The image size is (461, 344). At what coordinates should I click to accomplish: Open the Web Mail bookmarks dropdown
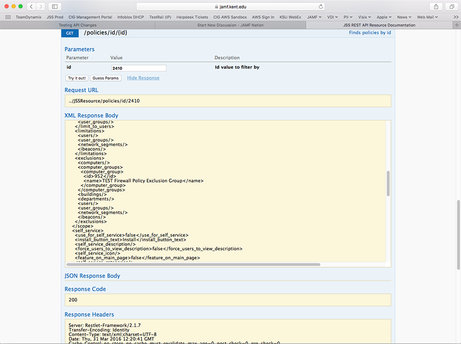click(428, 17)
